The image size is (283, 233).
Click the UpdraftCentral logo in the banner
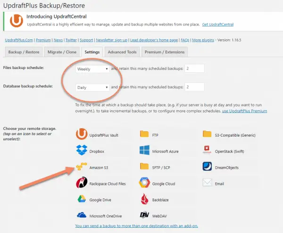(x=17, y=21)
